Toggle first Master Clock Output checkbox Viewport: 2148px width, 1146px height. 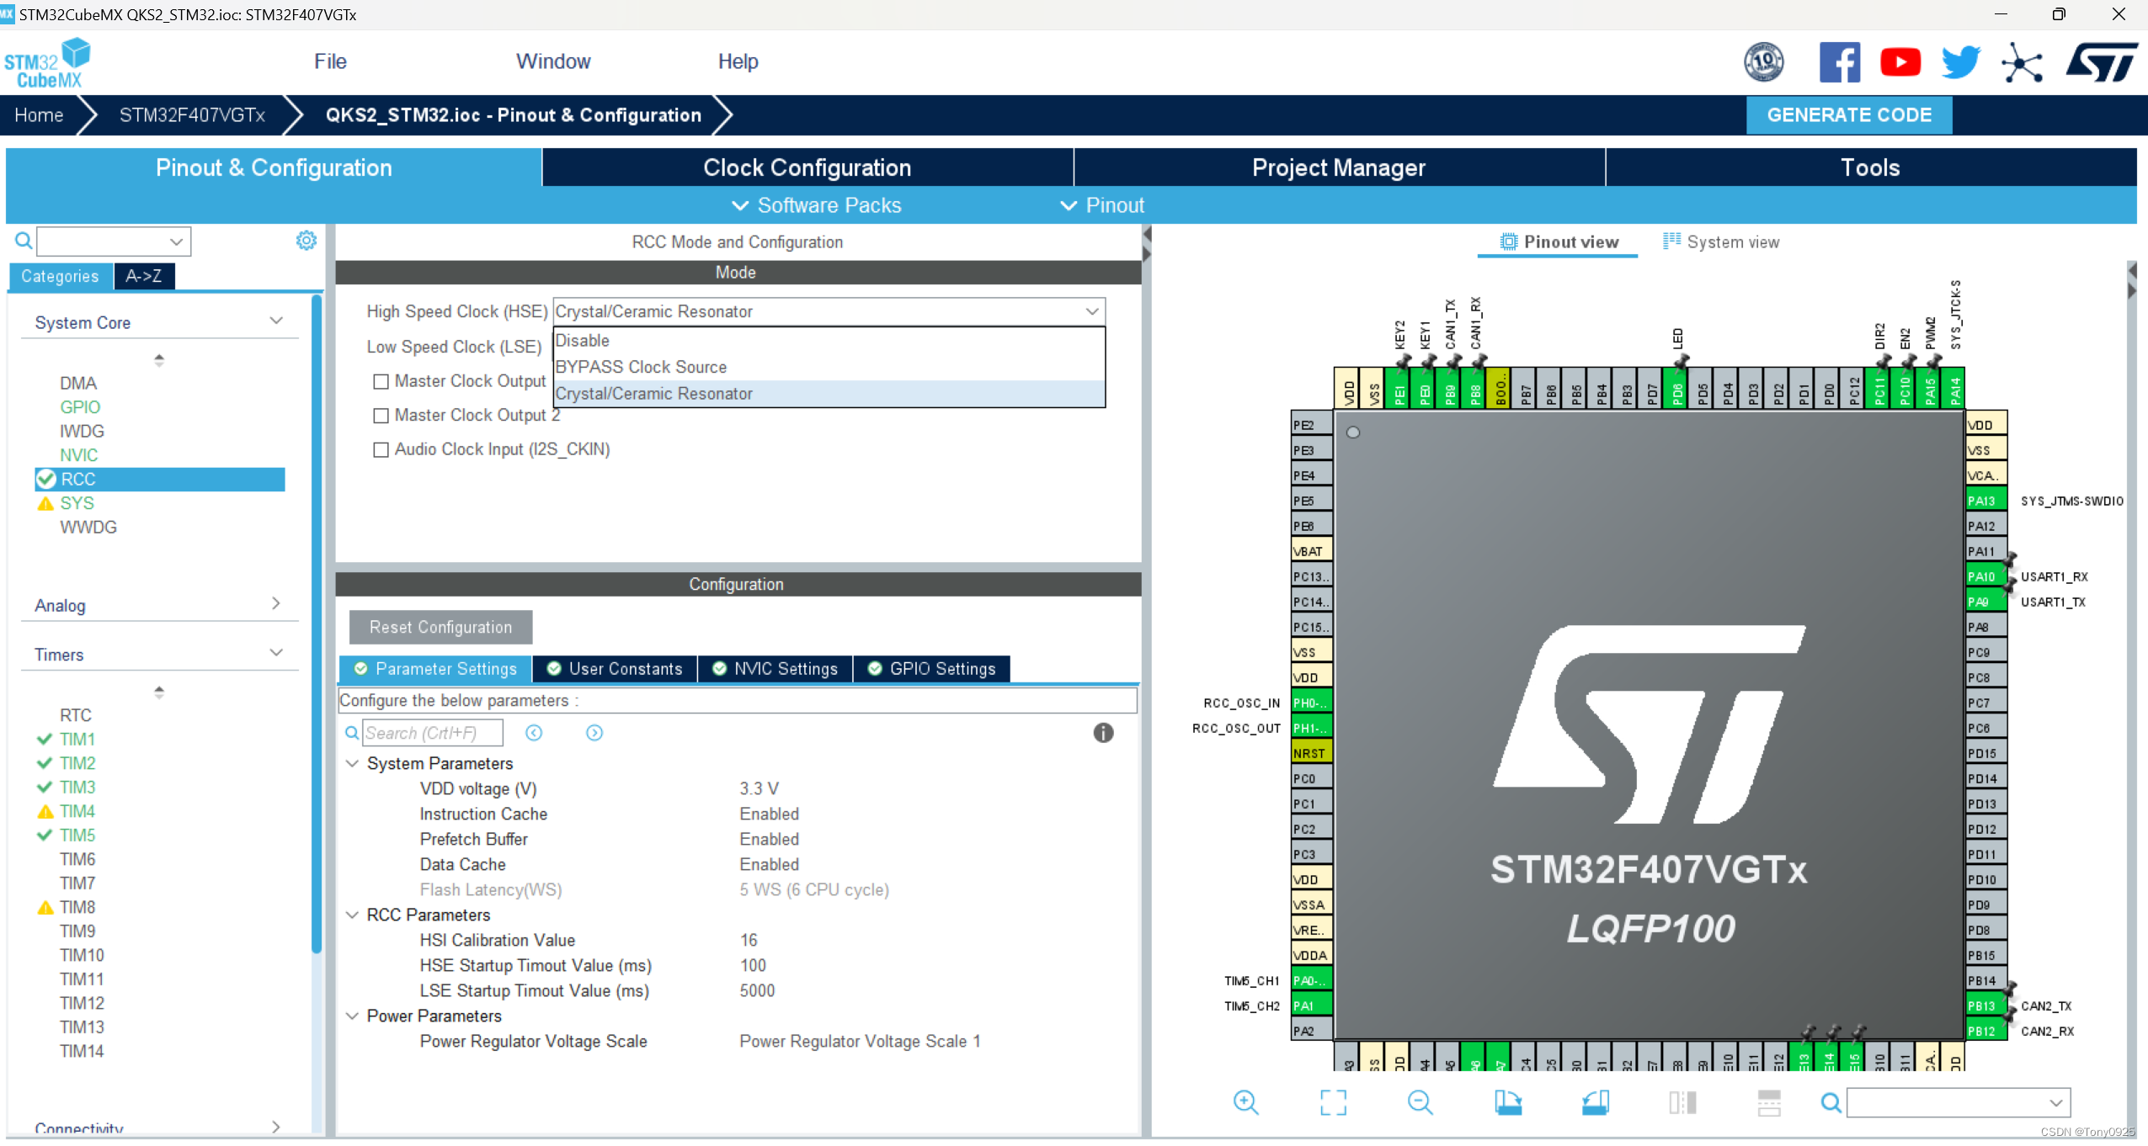click(x=381, y=381)
